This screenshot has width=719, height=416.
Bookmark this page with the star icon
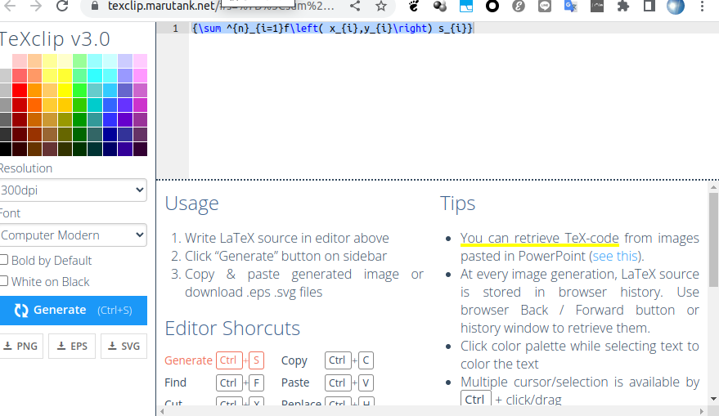pos(380,6)
